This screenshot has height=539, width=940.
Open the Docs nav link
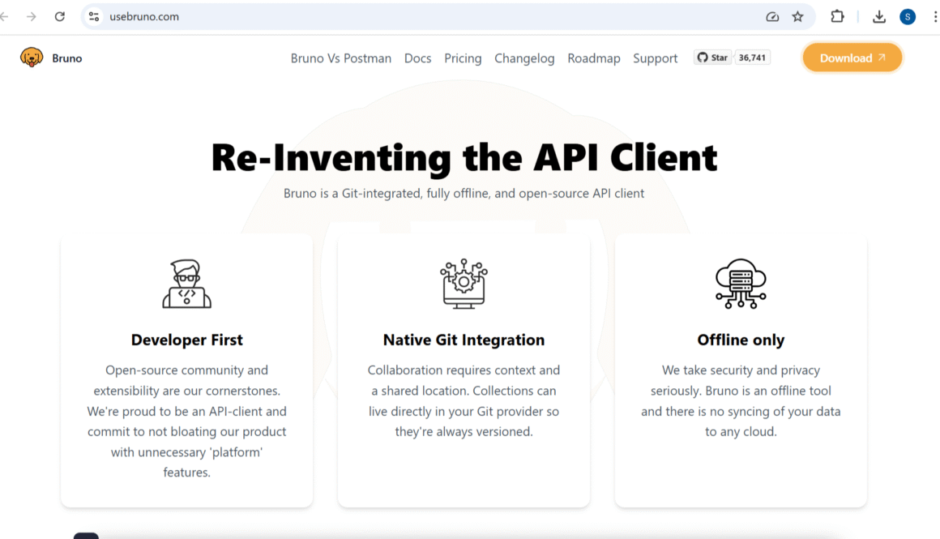[418, 58]
